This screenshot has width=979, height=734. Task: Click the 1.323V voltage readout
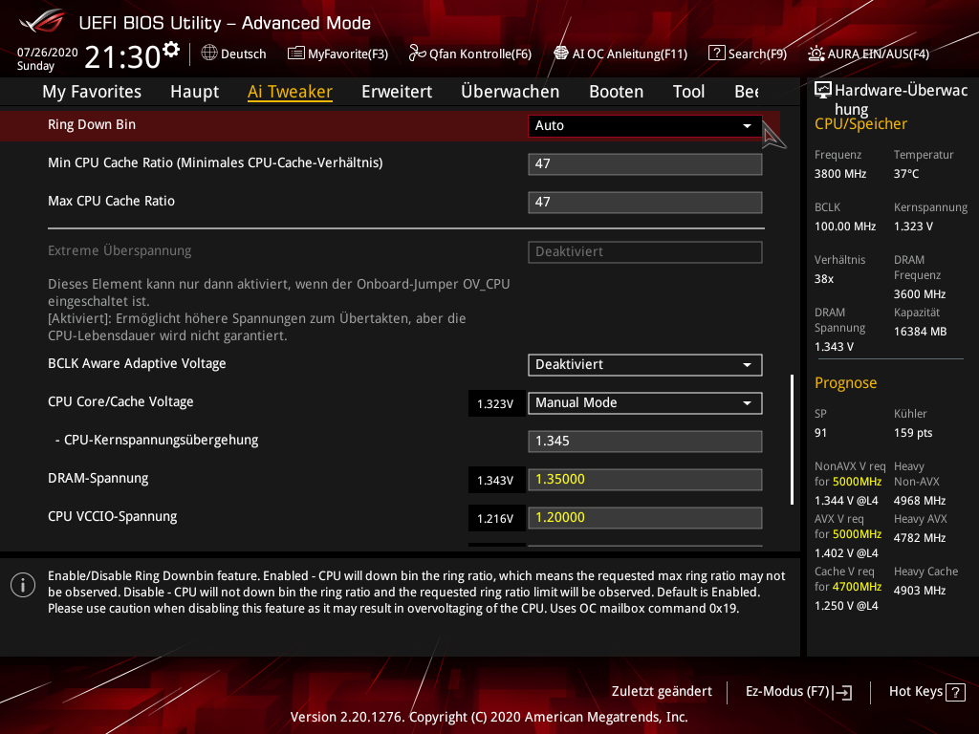click(x=496, y=404)
